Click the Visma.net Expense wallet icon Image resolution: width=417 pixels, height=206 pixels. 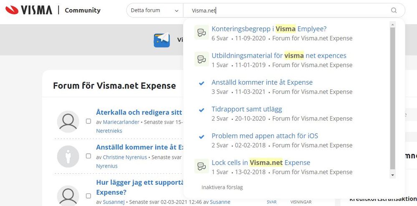[162, 40]
